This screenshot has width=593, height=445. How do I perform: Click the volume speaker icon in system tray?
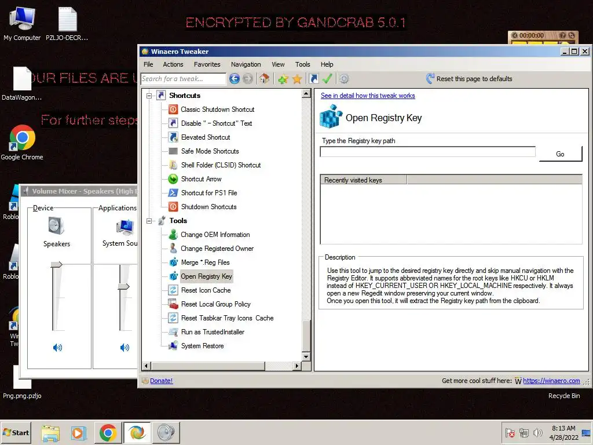click(537, 432)
